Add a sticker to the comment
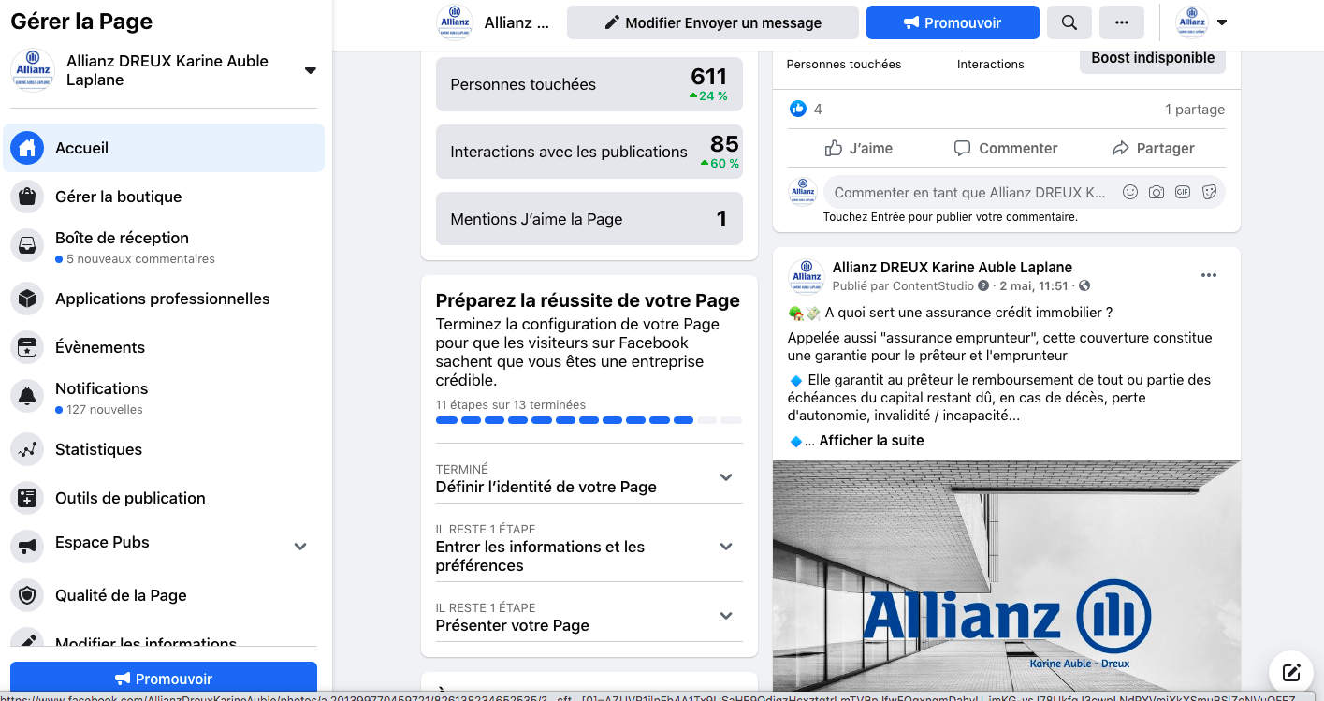1324x701 pixels. tap(1209, 192)
